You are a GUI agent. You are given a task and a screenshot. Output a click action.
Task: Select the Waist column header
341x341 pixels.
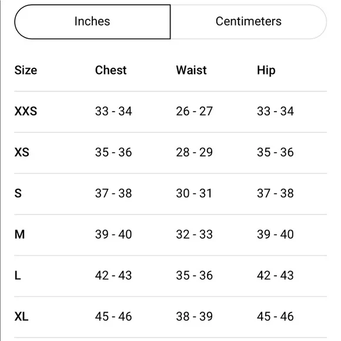[x=191, y=70]
